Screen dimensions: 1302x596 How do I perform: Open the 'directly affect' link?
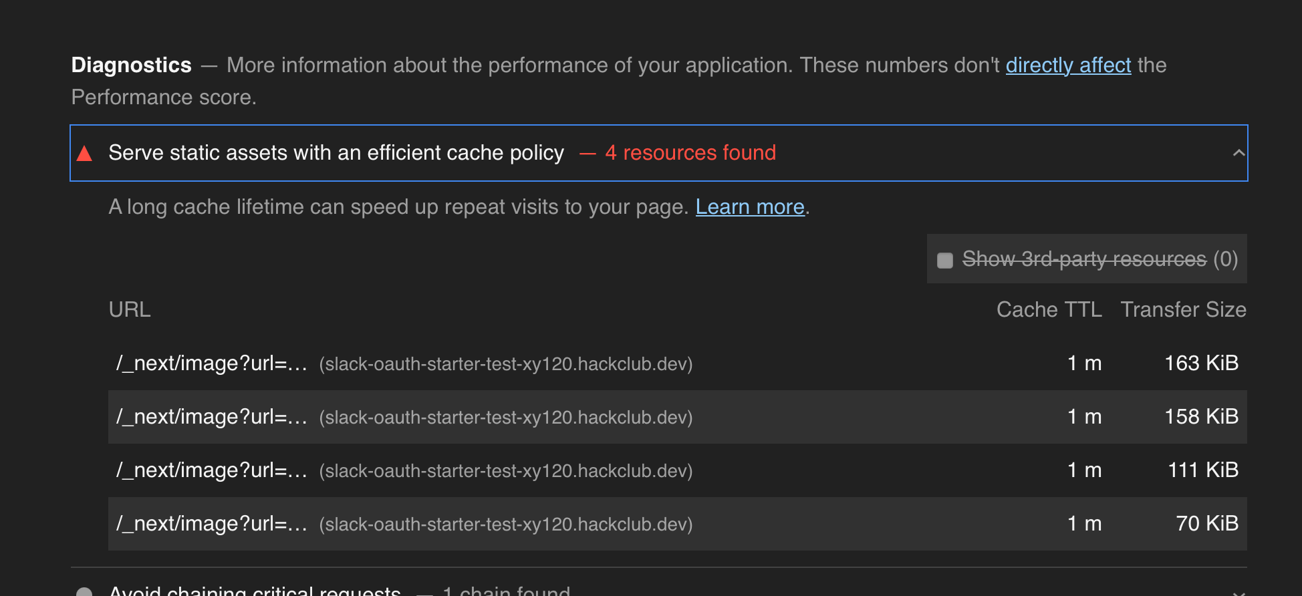coord(1068,65)
